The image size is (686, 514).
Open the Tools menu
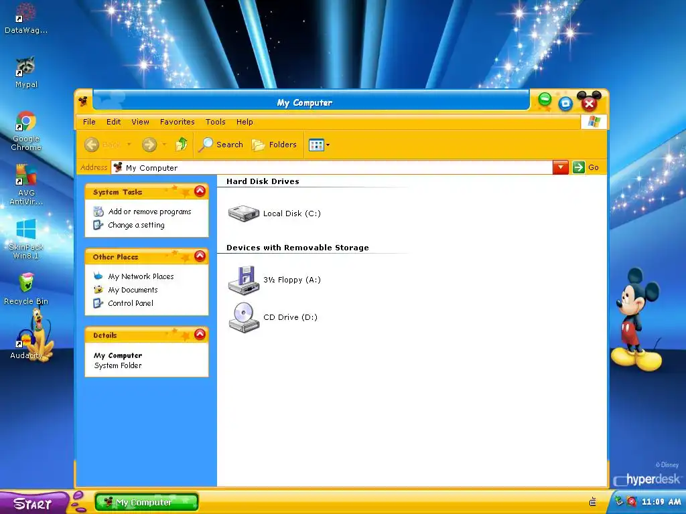coord(215,122)
